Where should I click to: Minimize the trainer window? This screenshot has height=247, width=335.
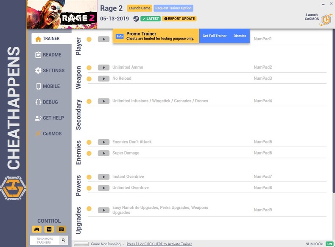[323, 4]
